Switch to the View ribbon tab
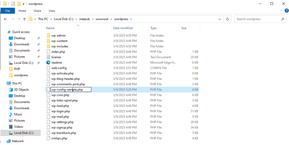Screen dimensions: 289x145 (x=52, y=11)
